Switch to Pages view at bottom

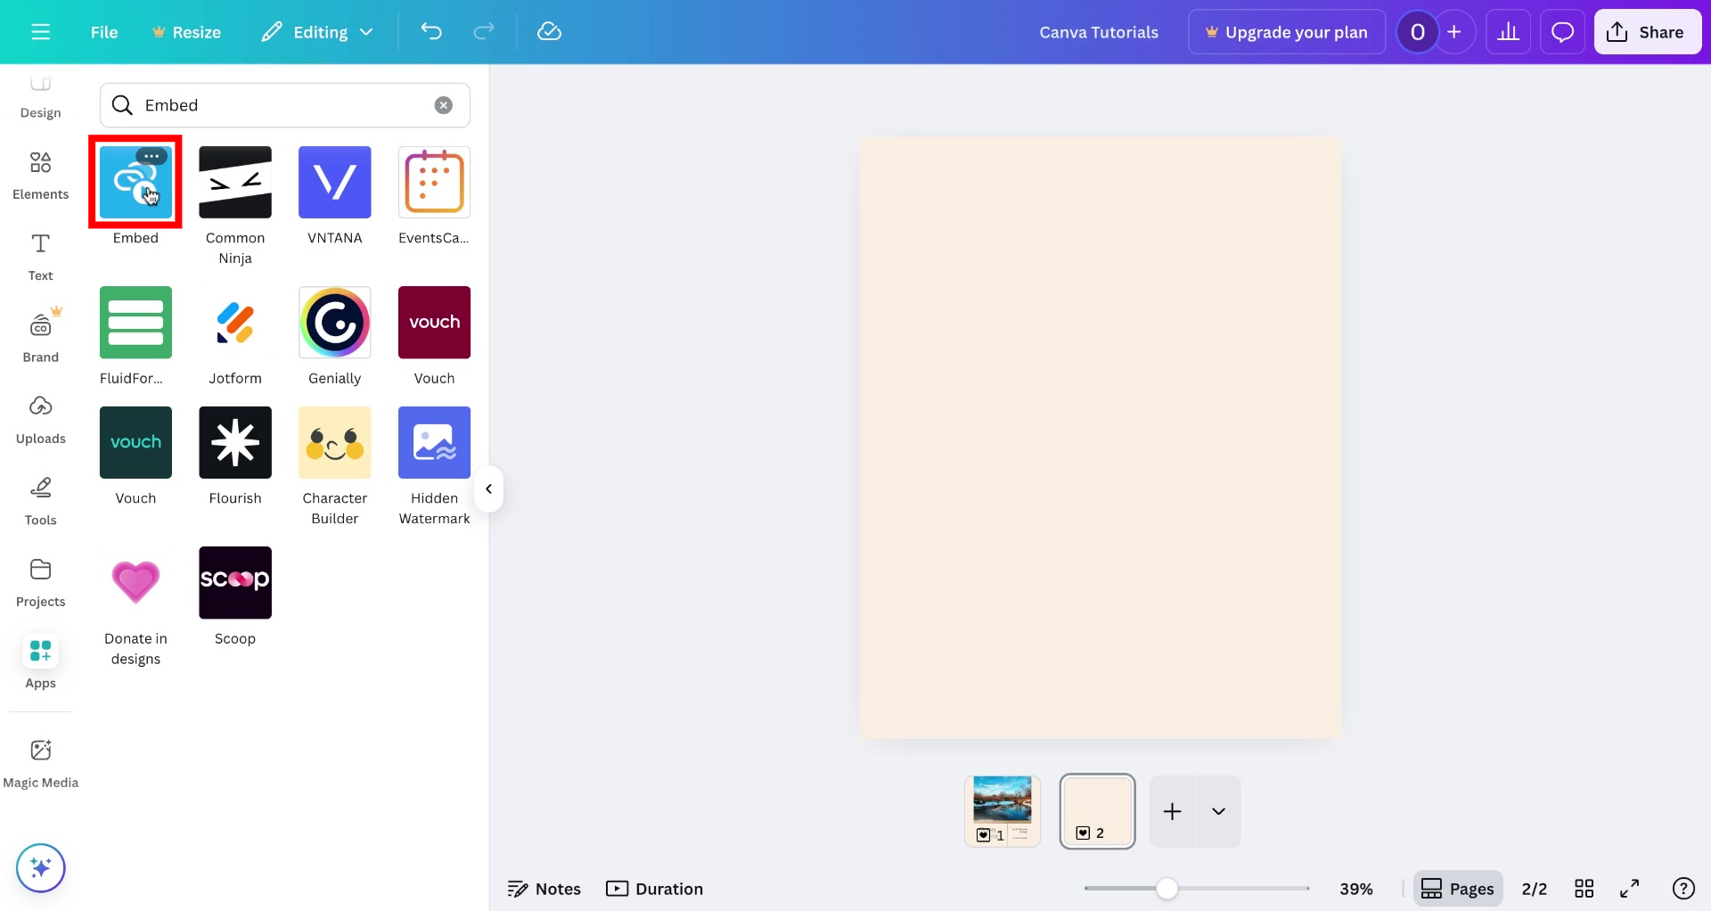tap(1458, 888)
